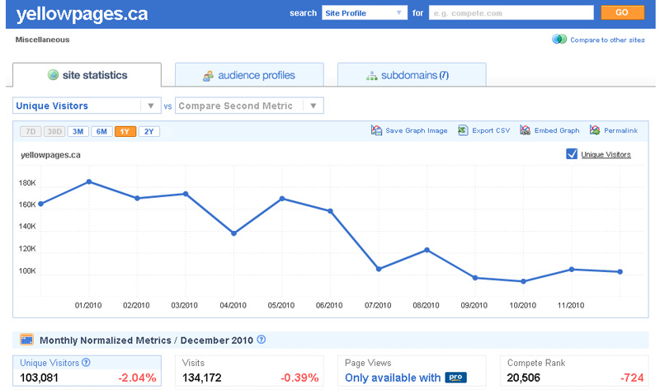
Task: Click the Compare to other sites link
Action: [607, 40]
